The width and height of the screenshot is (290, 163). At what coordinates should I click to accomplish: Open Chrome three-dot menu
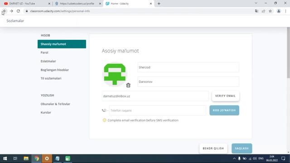[285, 11]
